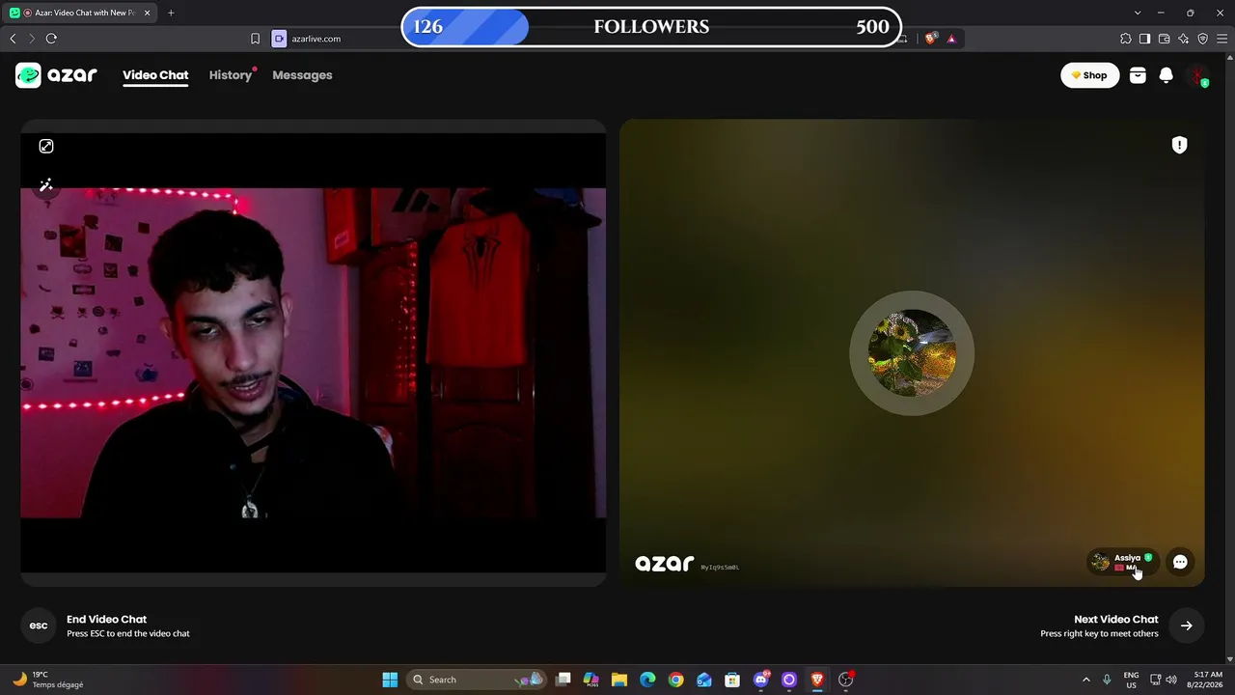Viewport: 1235px width, 695px height.
Task: Open a new browser tab
Action: coord(171,13)
